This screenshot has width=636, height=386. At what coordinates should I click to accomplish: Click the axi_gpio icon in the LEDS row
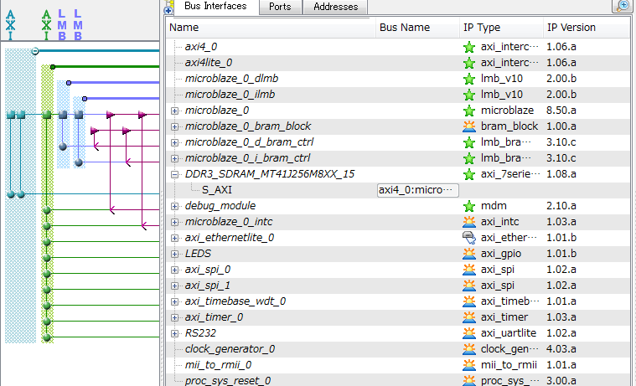(x=469, y=254)
